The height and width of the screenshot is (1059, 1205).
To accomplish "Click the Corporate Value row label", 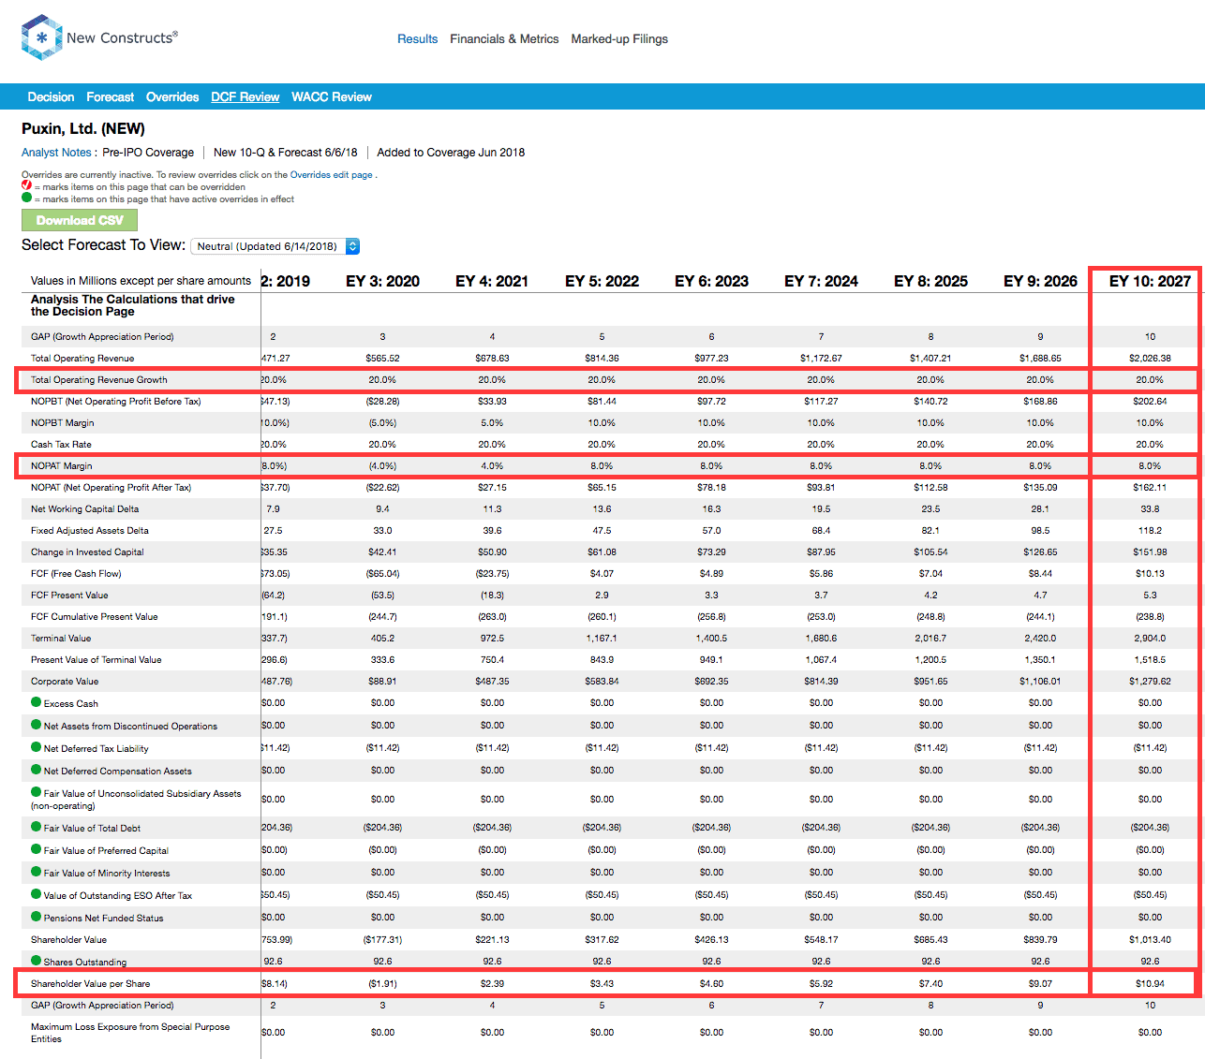I will [x=65, y=682].
